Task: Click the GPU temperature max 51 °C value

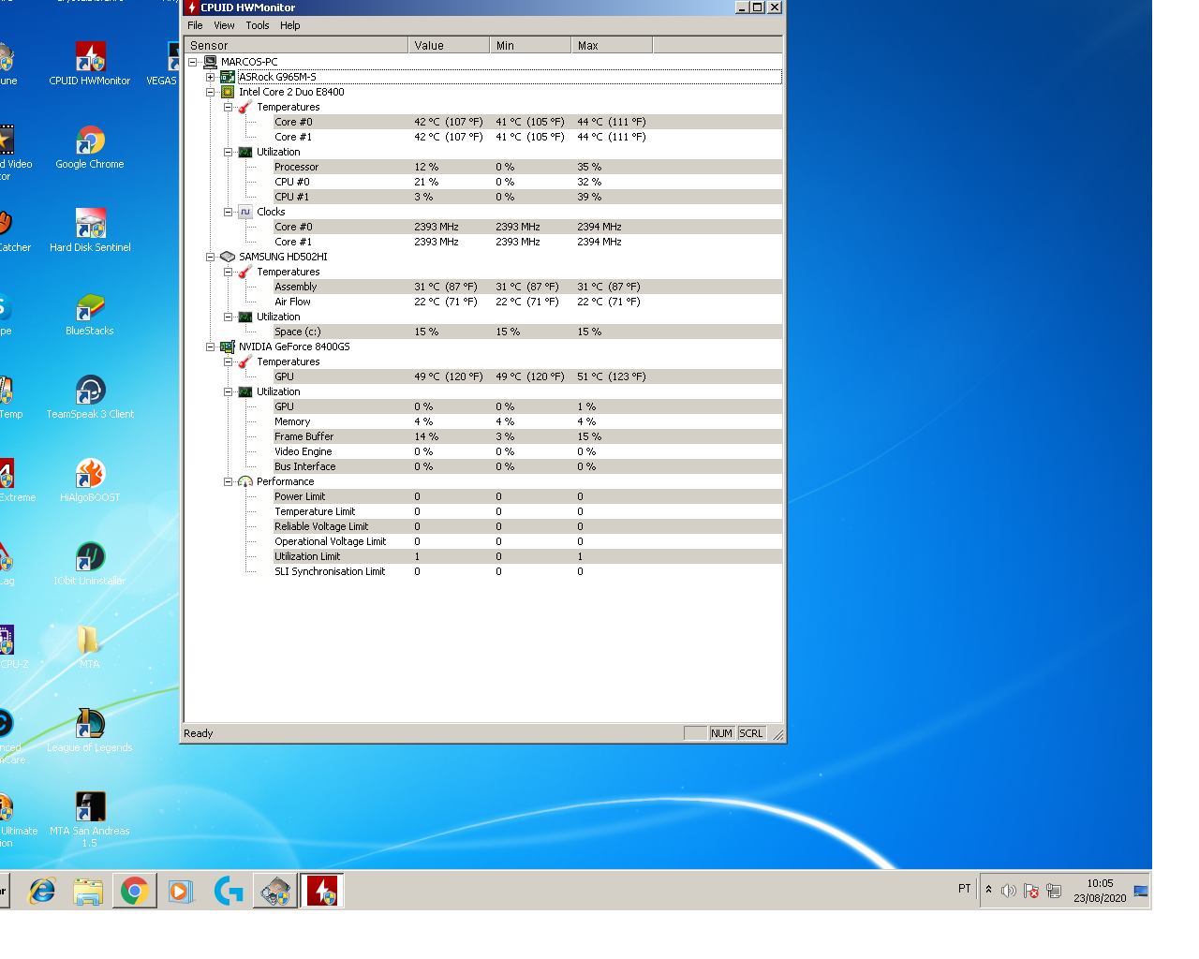Action: pos(612,376)
